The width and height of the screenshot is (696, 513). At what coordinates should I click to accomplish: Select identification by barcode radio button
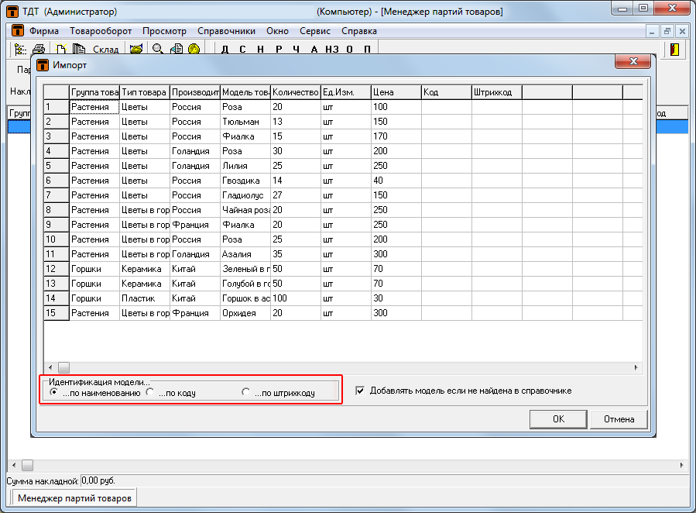click(x=246, y=392)
